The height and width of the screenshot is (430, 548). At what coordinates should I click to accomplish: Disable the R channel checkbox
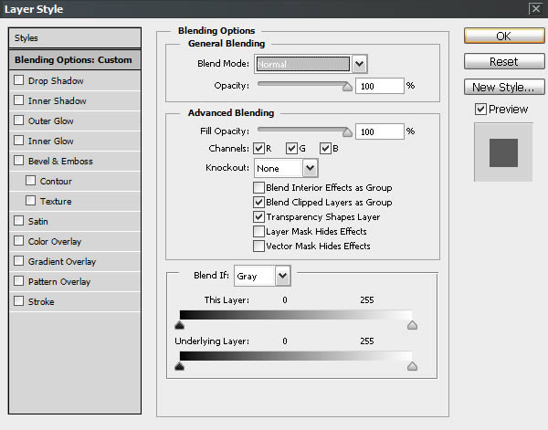tap(258, 149)
